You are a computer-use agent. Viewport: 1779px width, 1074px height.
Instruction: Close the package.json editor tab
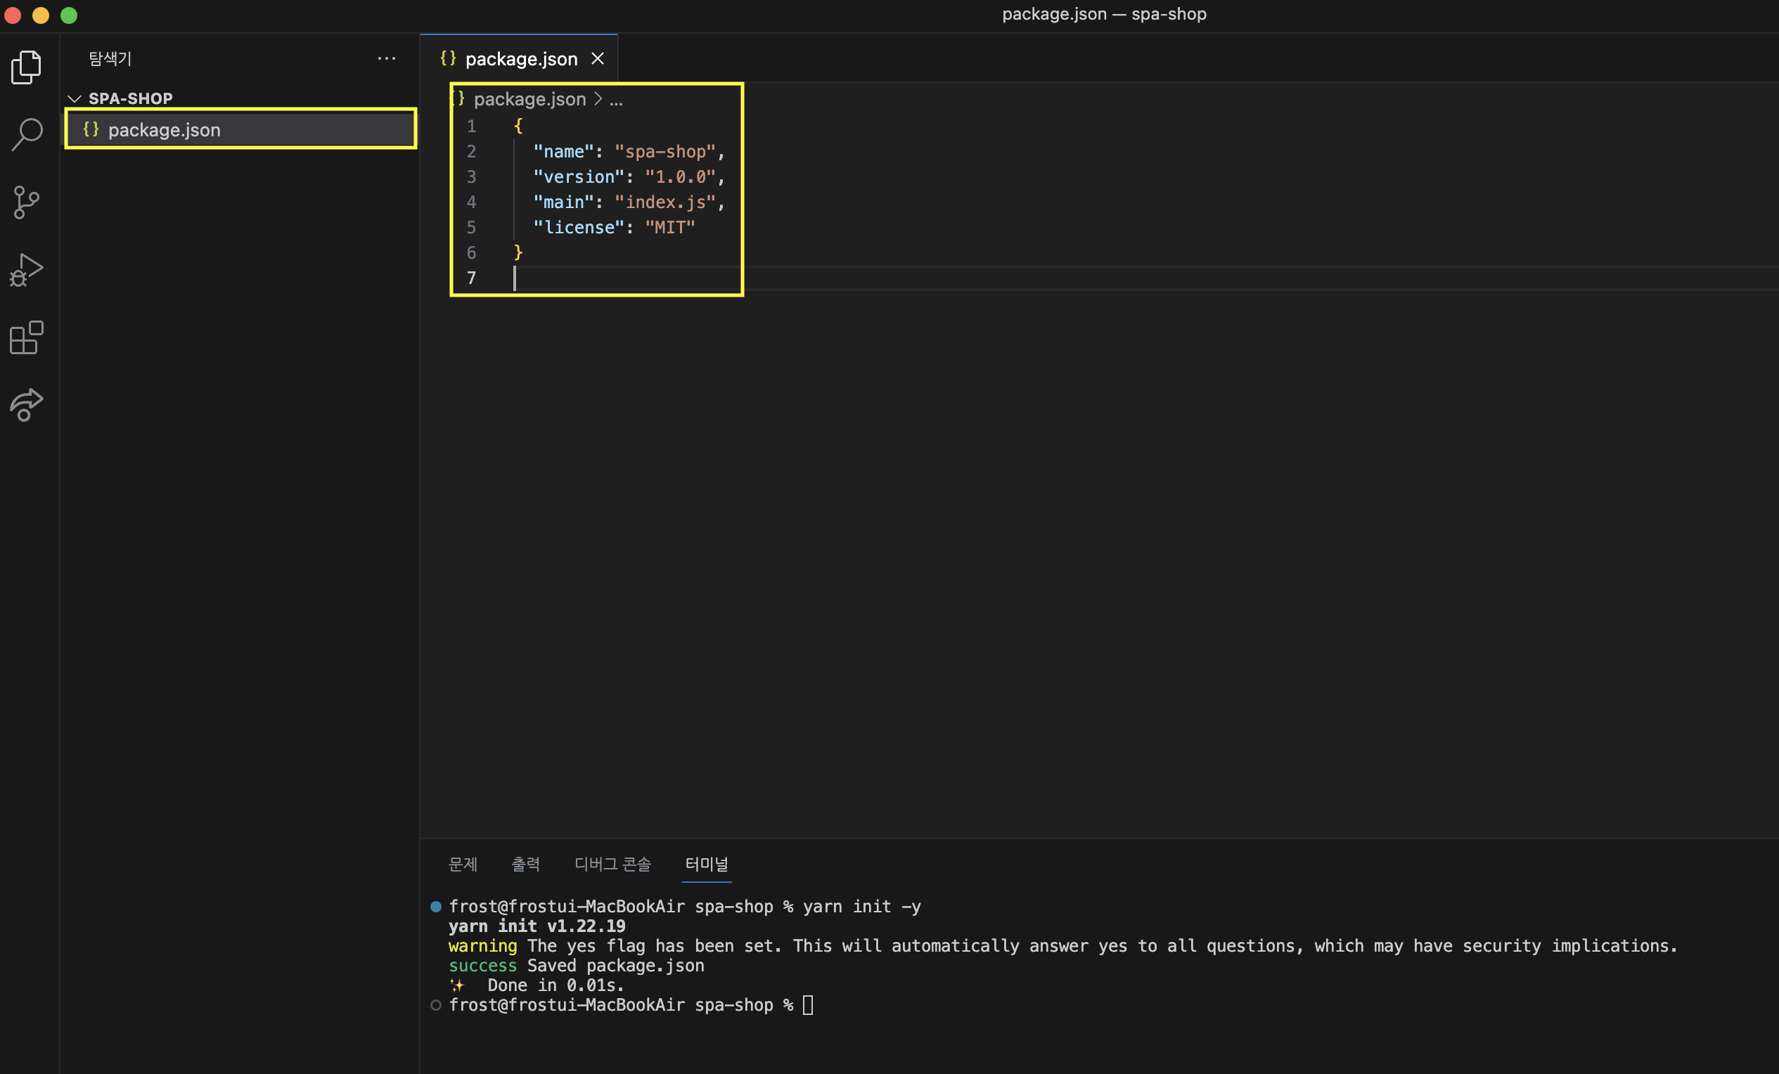(597, 58)
